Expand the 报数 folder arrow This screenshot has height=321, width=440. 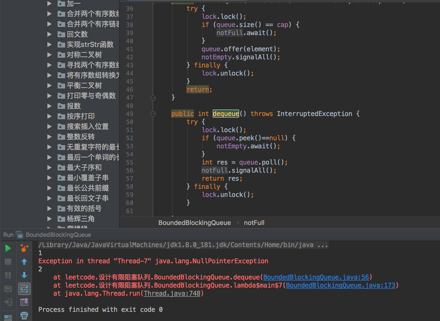[50, 106]
